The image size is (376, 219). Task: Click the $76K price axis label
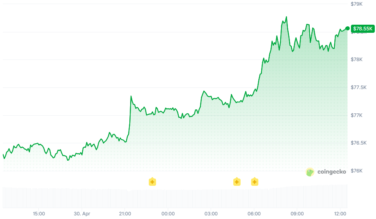(x=357, y=171)
